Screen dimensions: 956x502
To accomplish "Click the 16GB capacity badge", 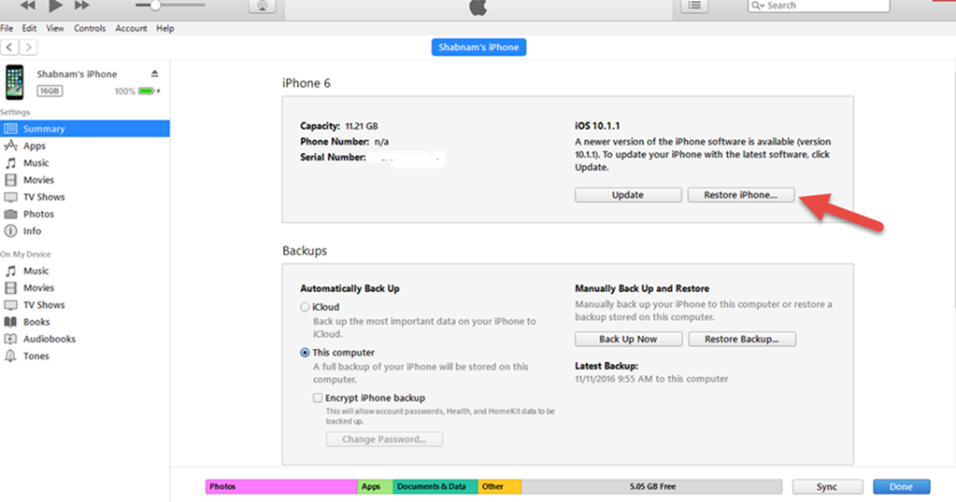I will click(50, 91).
